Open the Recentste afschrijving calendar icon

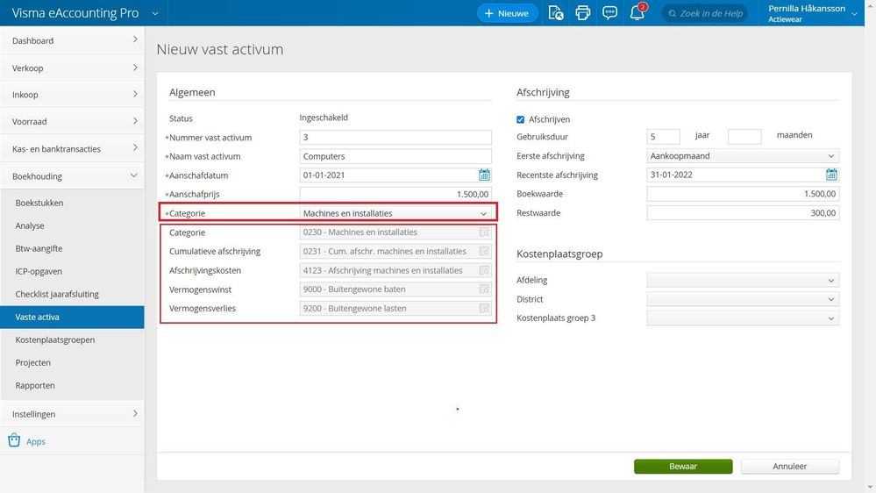831,175
